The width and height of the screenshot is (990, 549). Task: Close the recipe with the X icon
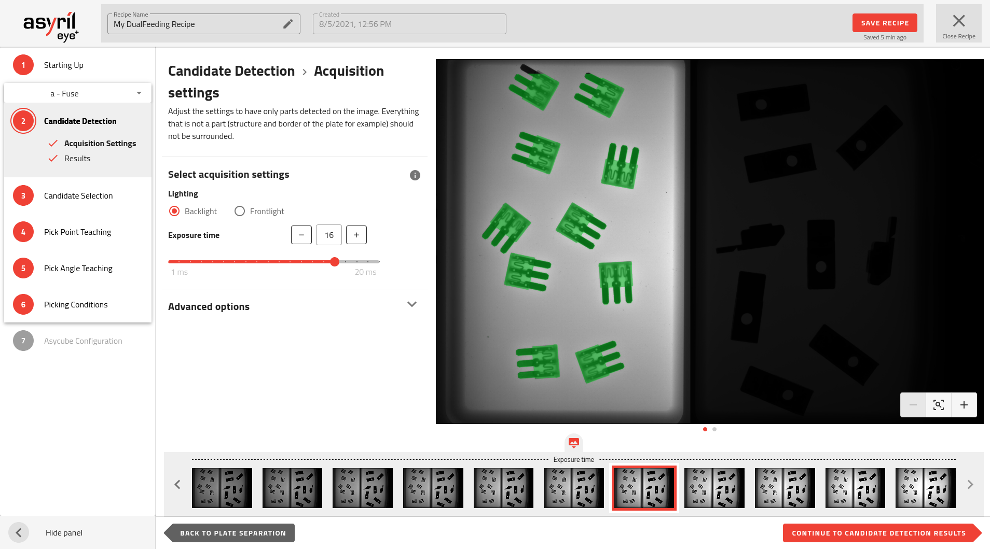pyautogui.click(x=958, y=21)
